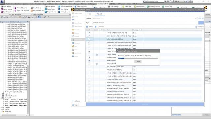Click Family Exporter in the ribbon
211x119 pixels.
[7, 9]
